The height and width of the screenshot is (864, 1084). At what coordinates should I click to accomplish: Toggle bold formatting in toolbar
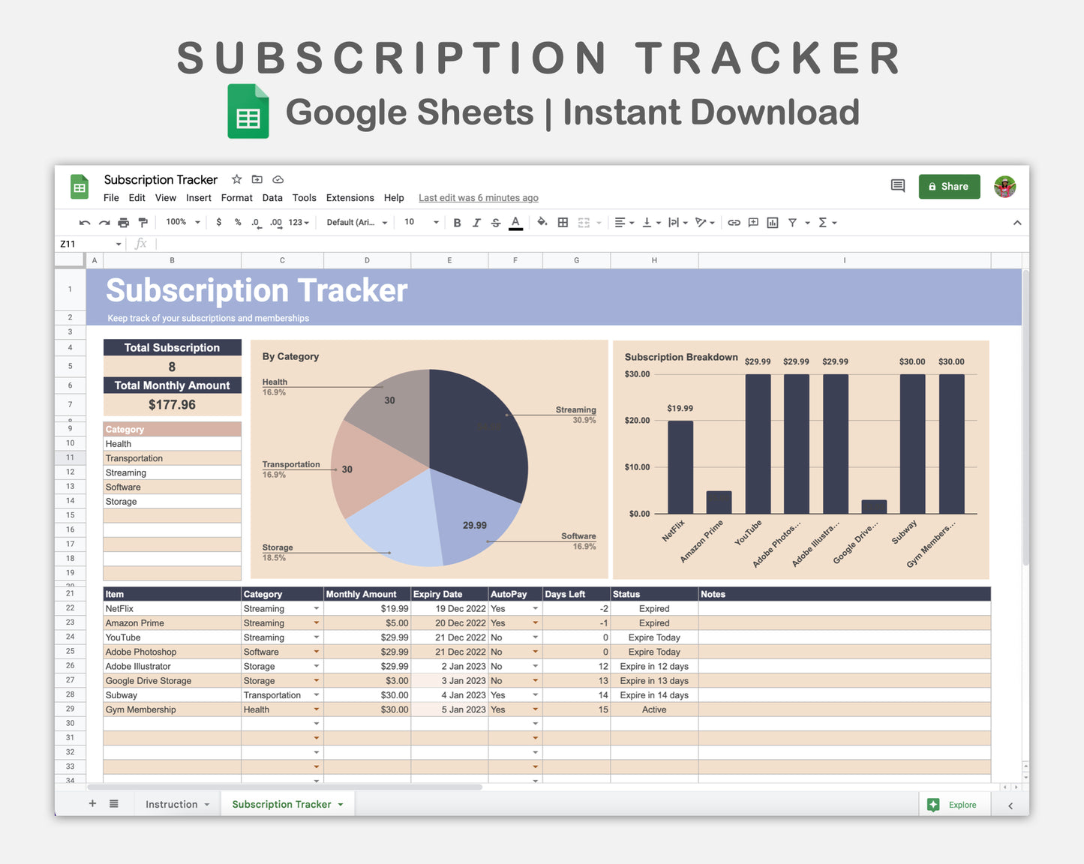pos(457,223)
